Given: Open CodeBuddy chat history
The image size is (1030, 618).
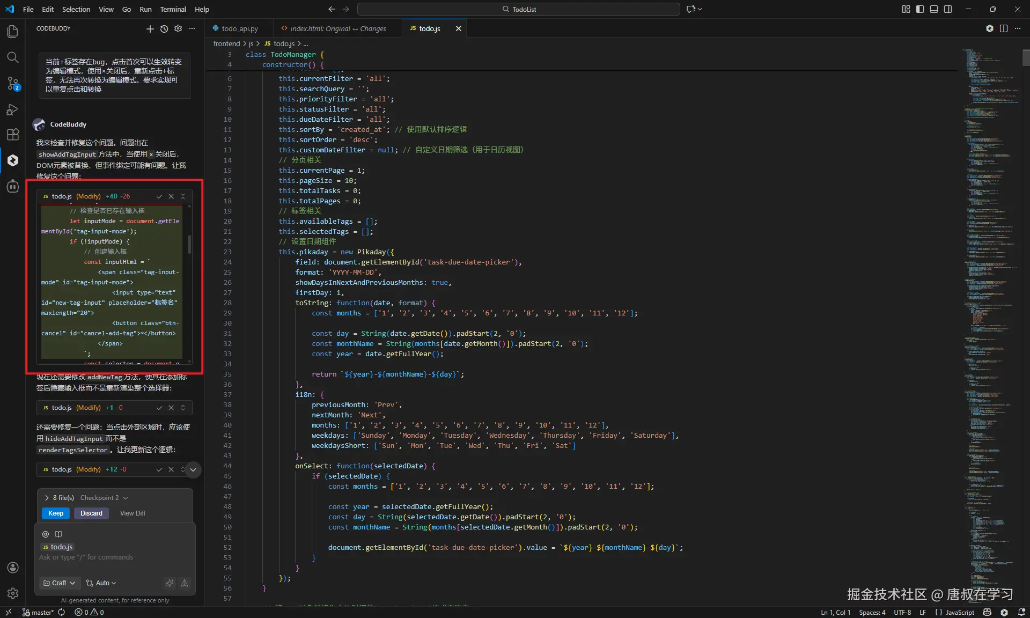Looking at the screenshot, I should point(164,29).
